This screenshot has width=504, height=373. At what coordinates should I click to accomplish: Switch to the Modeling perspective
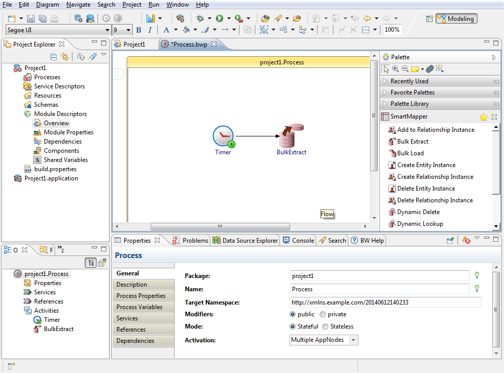click(x=456, y=19)
